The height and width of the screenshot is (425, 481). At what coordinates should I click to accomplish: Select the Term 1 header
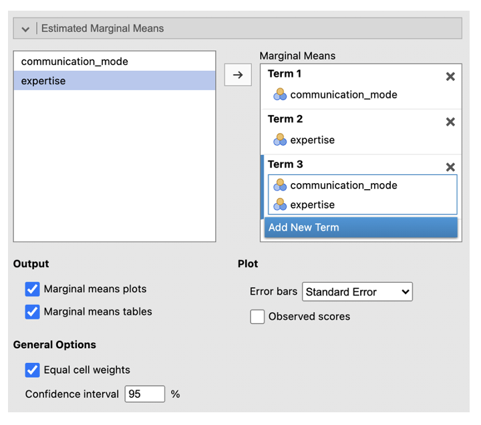pos(285,74)
